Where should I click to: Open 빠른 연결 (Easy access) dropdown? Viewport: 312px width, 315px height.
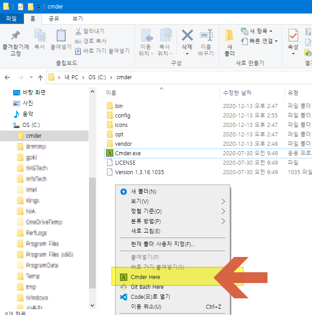[259, 41]
